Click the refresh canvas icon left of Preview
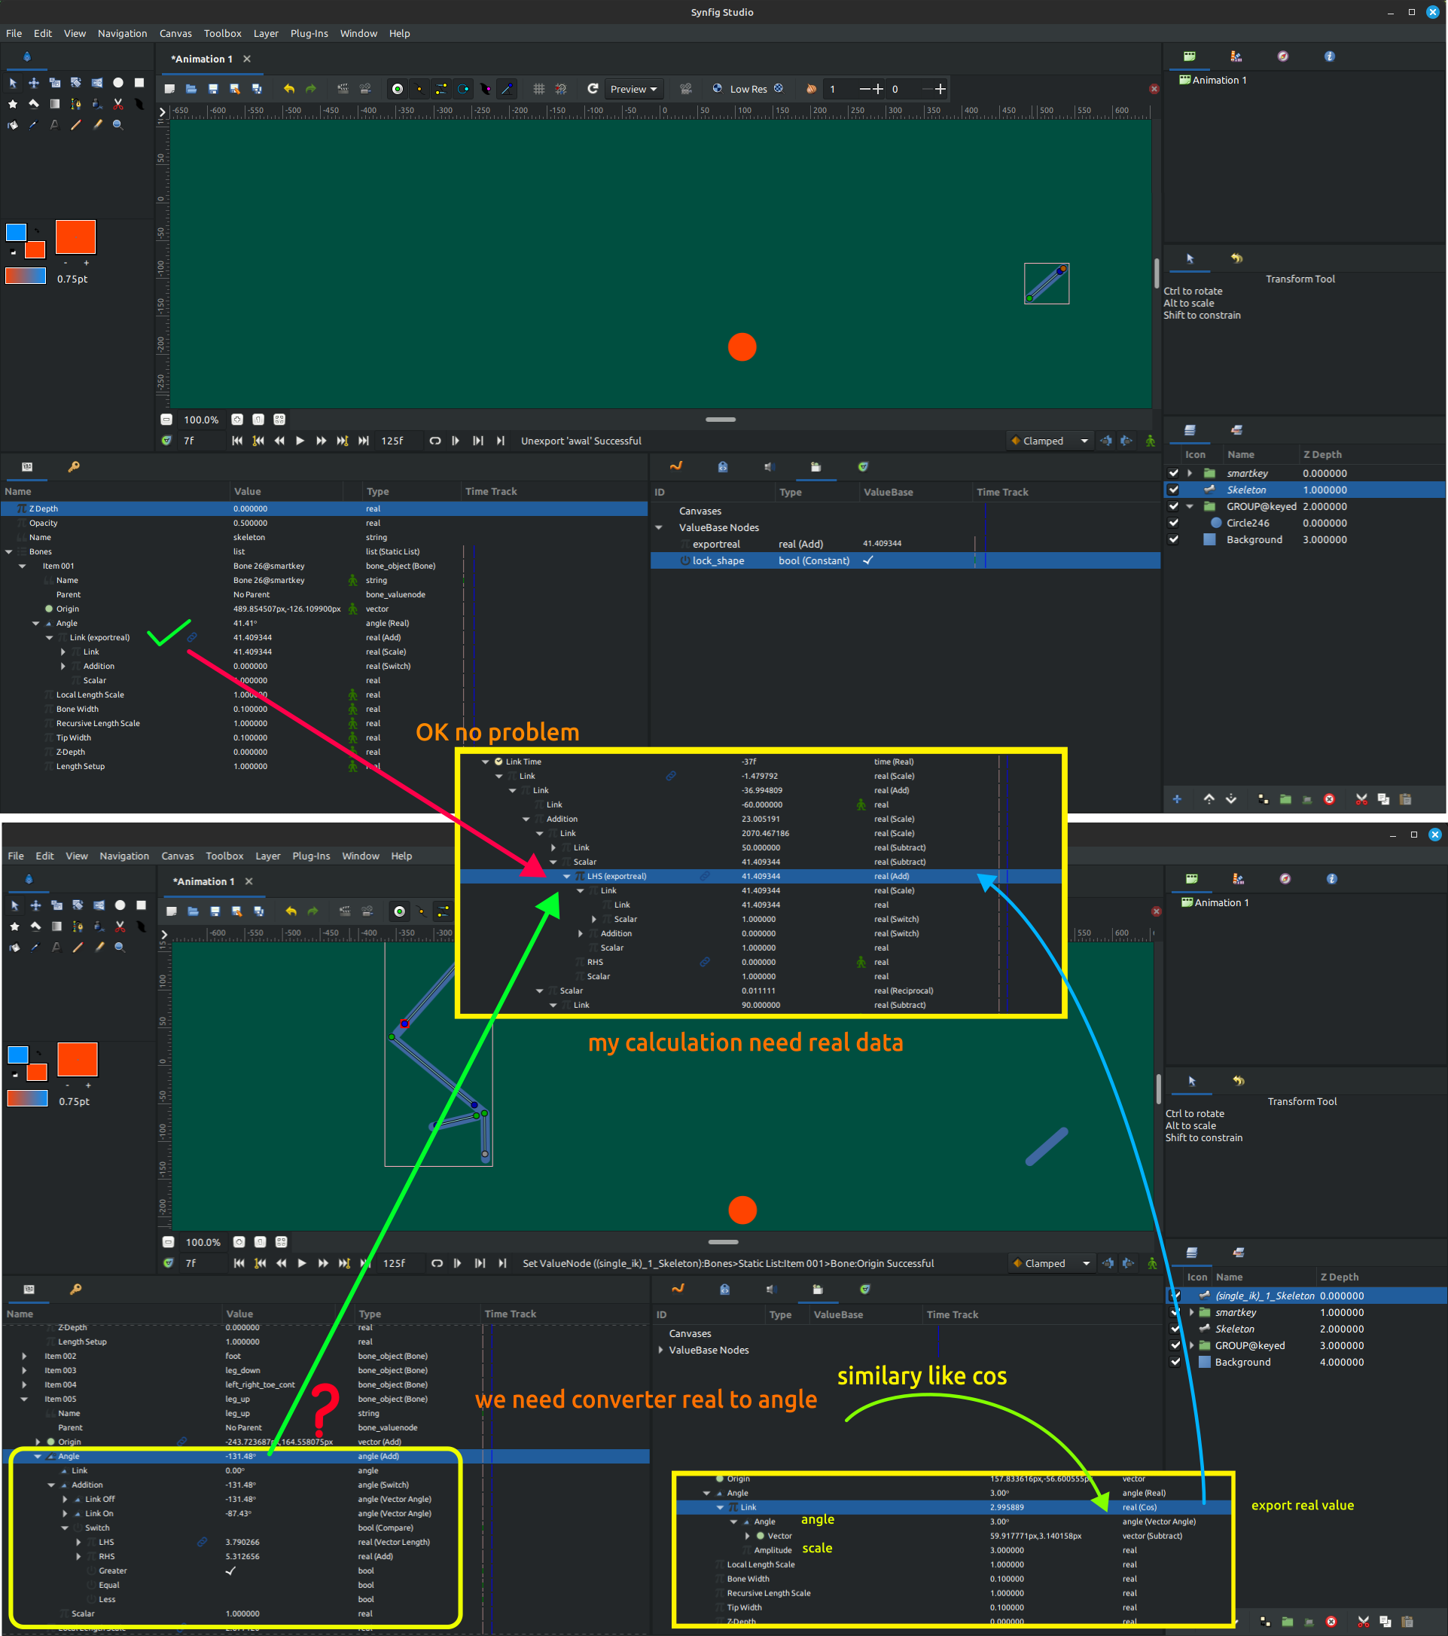1448x1636 pixels. click(x=592, y=89)
